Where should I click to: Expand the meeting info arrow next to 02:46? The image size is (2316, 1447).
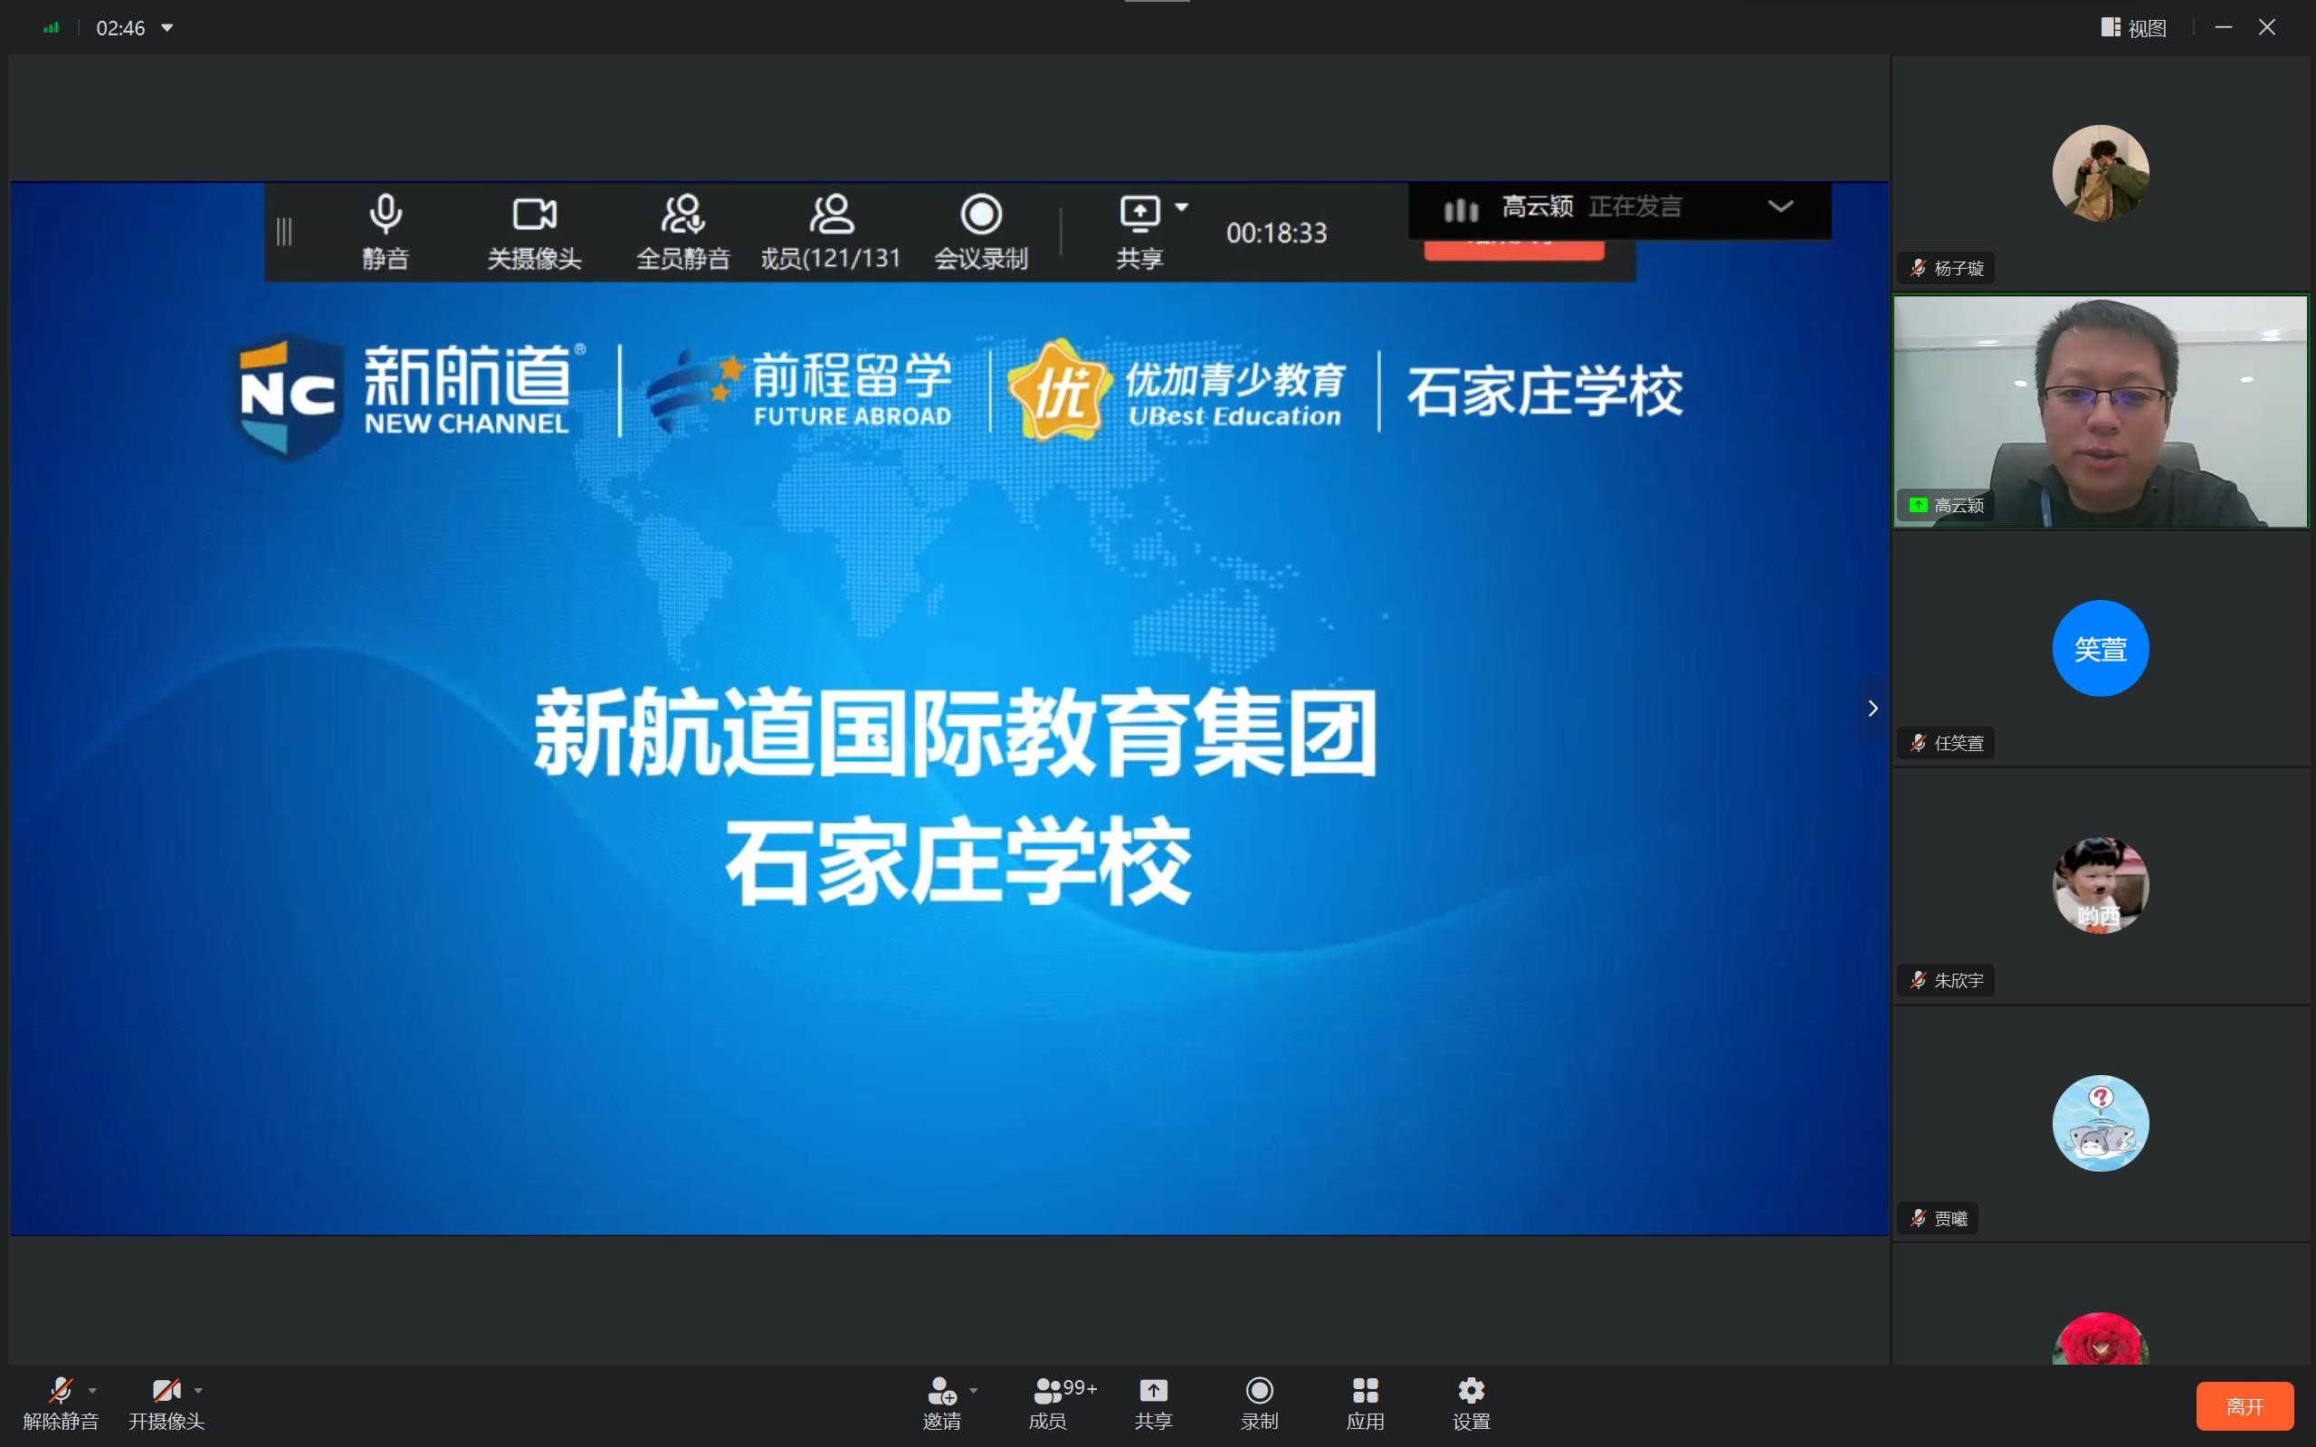[167, 28]
